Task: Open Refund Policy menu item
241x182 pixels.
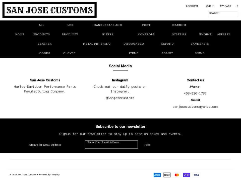Action: pos(167,48)
